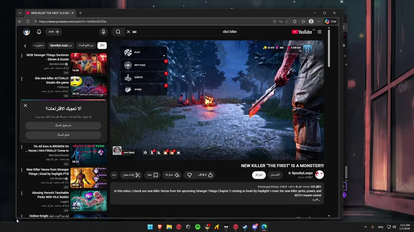
Task: Open three-dot menu for Eleven & Dustin video
Action: pos(22,55)
